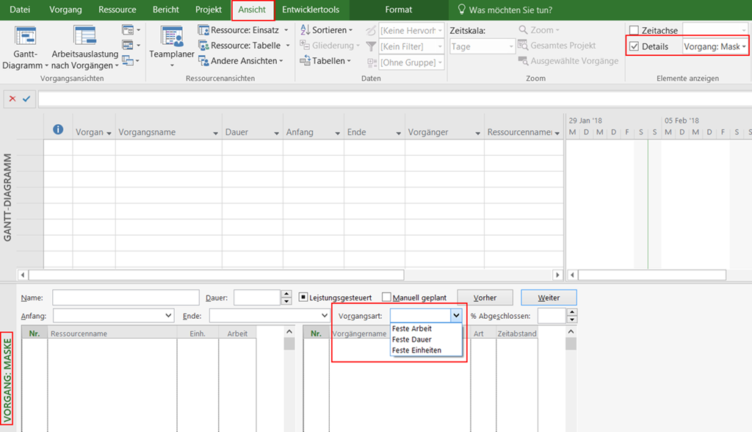Click the blue info column header icon
The image size is (752, 432).
58,131
